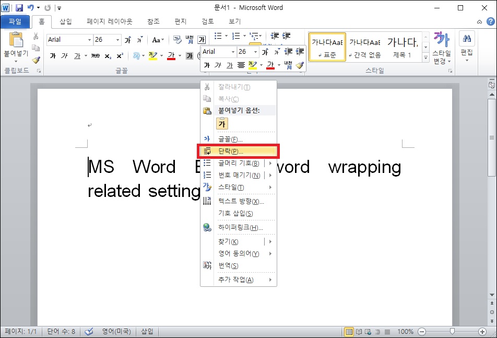This screenshot has width=497, height=338.
Task: Click the Save icon in quick access toolbar
Action: [x=19, y=8]
